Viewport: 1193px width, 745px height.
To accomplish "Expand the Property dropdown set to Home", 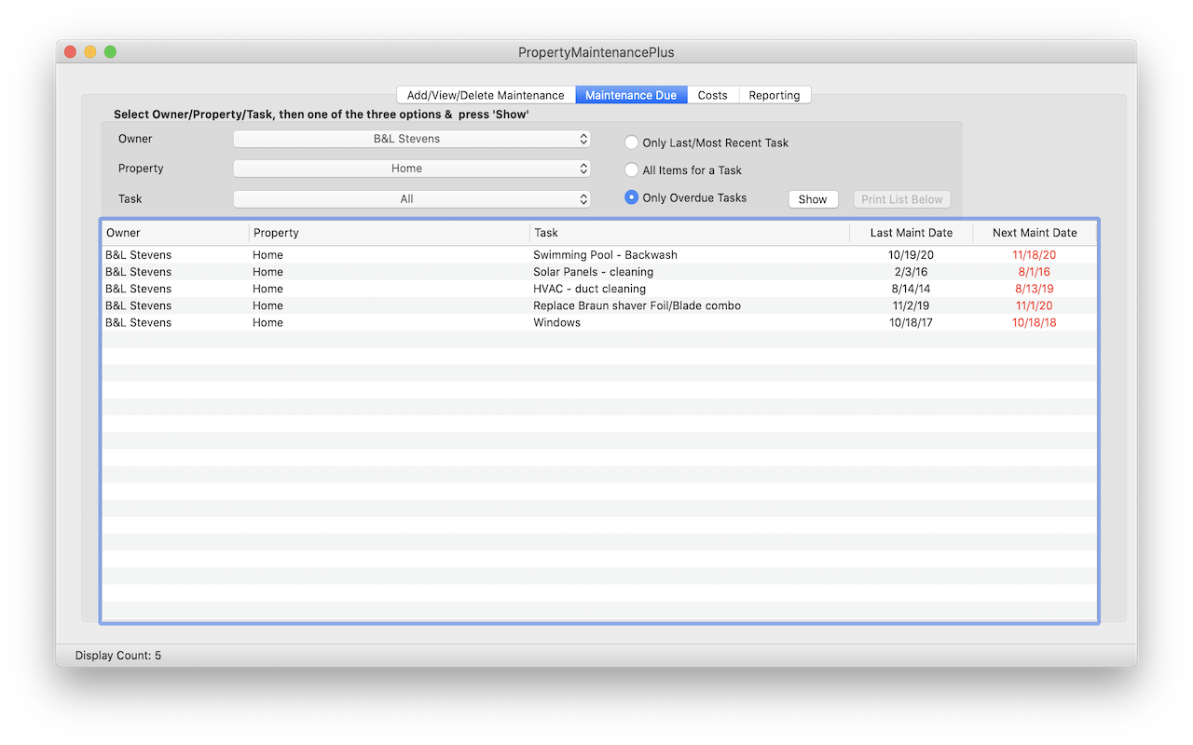I will tap(411, 169).
